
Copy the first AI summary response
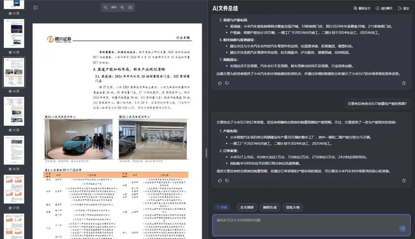coord(403,83)
